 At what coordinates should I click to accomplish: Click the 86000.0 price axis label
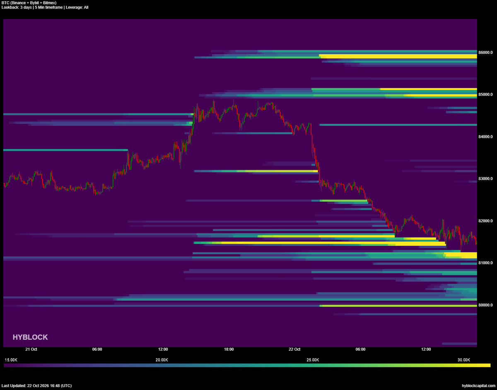[x=485, y=53]
